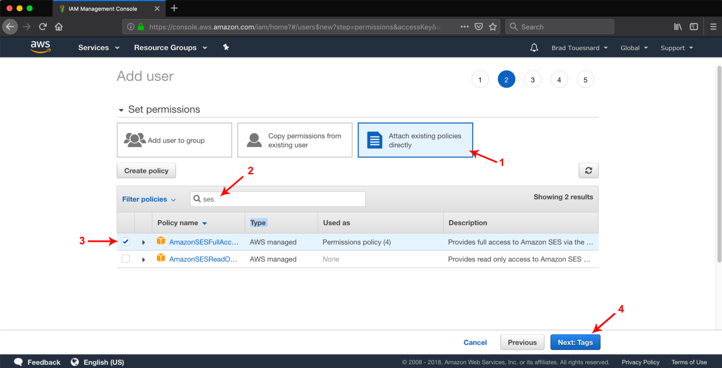The height and width of the screenshot is (368, 722).
Task: Close the IAM Management Console tab
Action: 157,8
